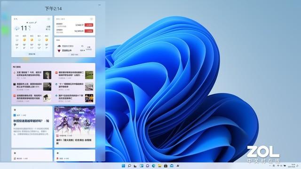The width and height of the screenshot is (301, 169).
Task: Open Microsoft Store from the taskbar
Action: (x=166, y=166)
